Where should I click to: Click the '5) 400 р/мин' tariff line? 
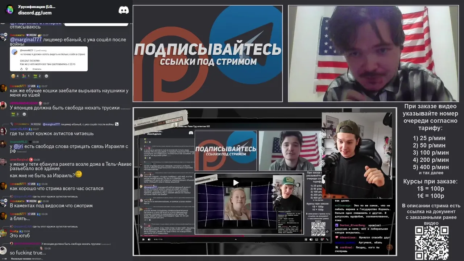click(x=431, y=167)
